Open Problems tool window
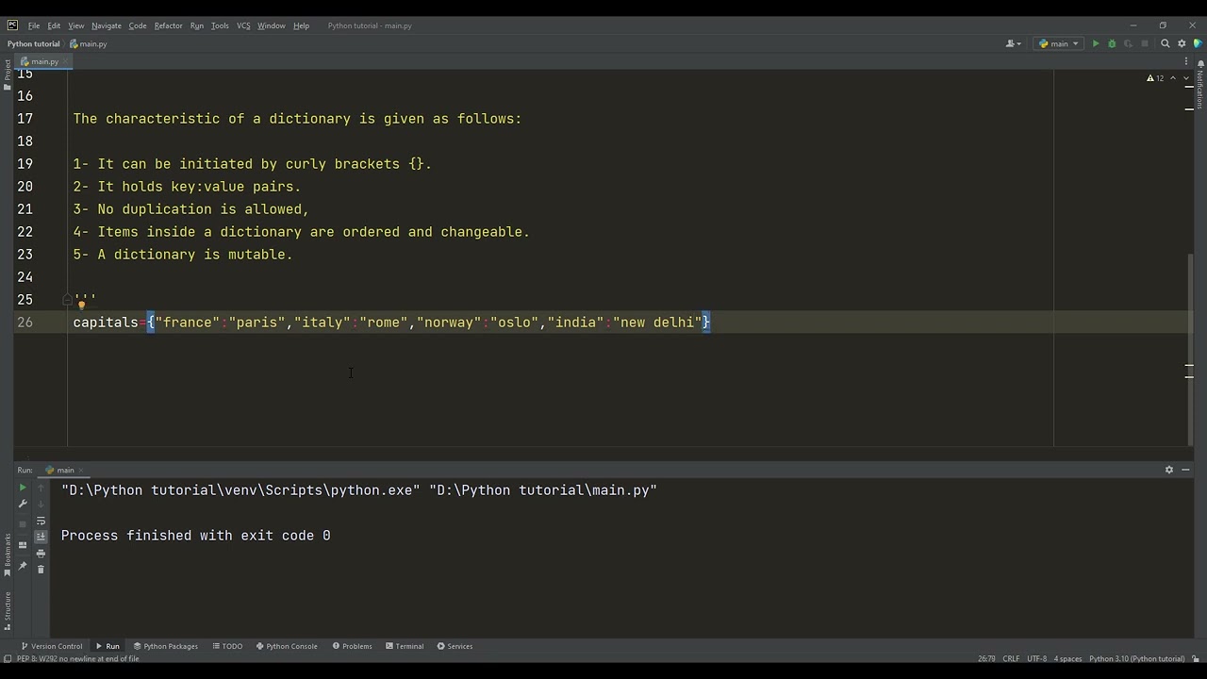Screen dimensions: 1207x679 (x=352, y=646)
